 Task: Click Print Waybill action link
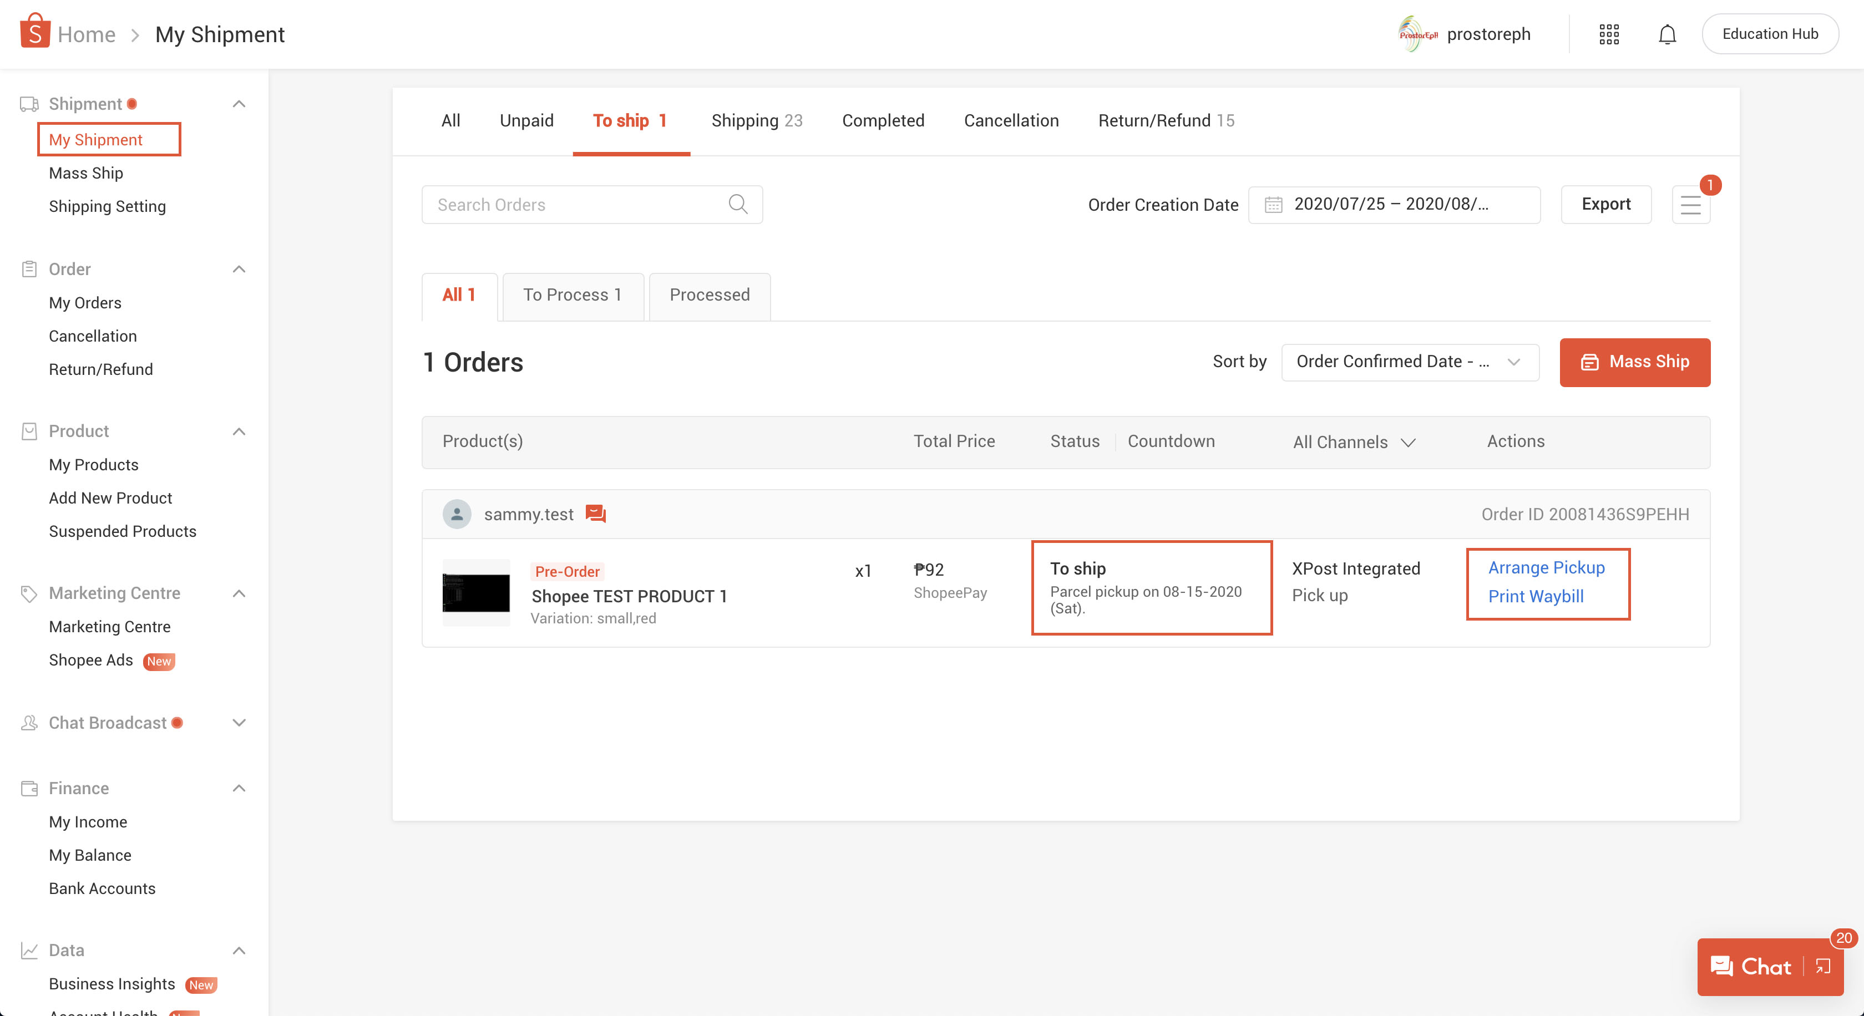[x=1536, y=596]
